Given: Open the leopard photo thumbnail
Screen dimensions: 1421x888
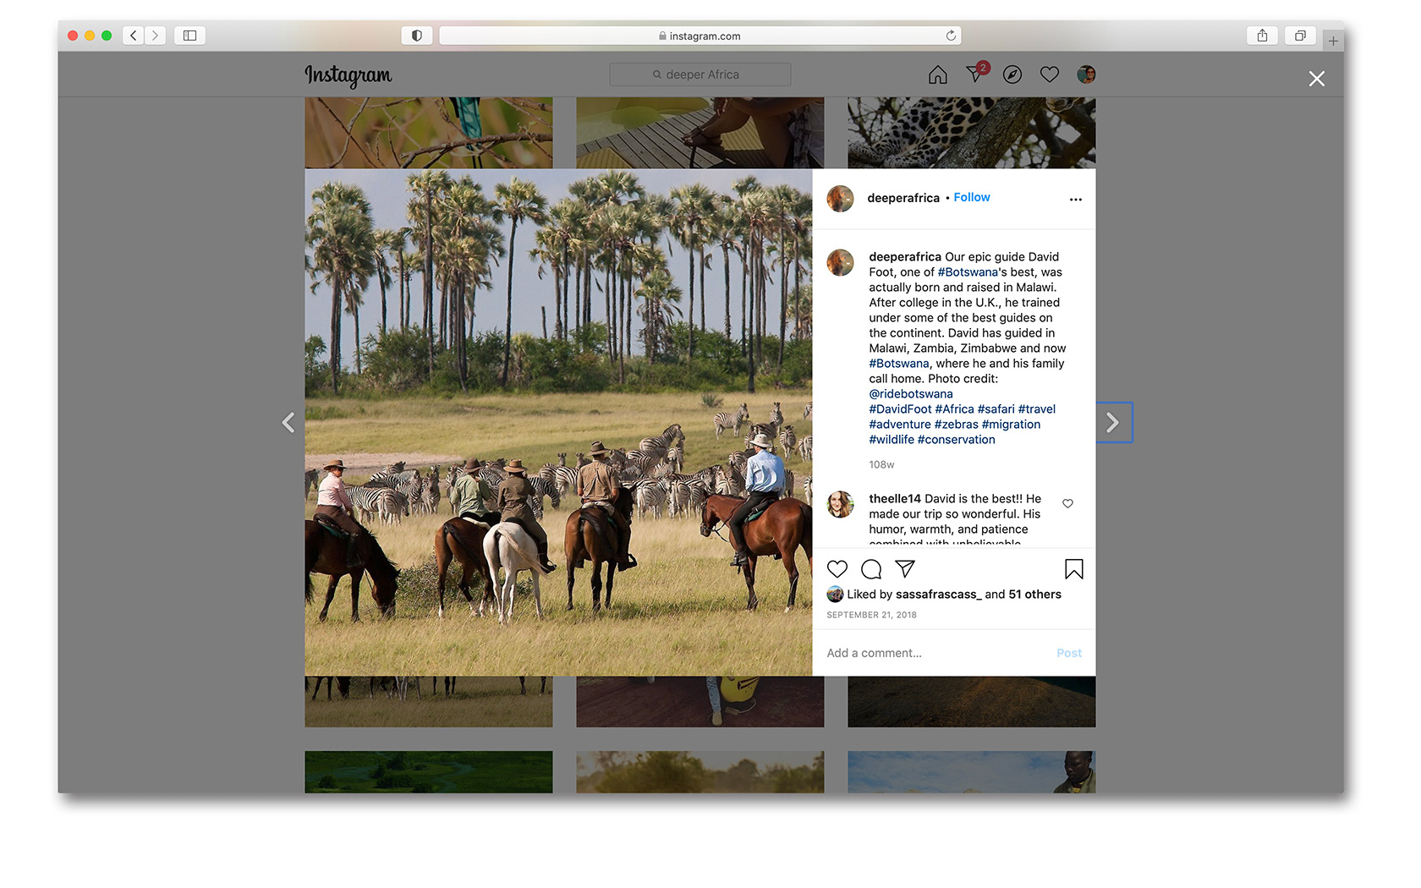Looking at the screenshot, I should [x=971, y=133].
